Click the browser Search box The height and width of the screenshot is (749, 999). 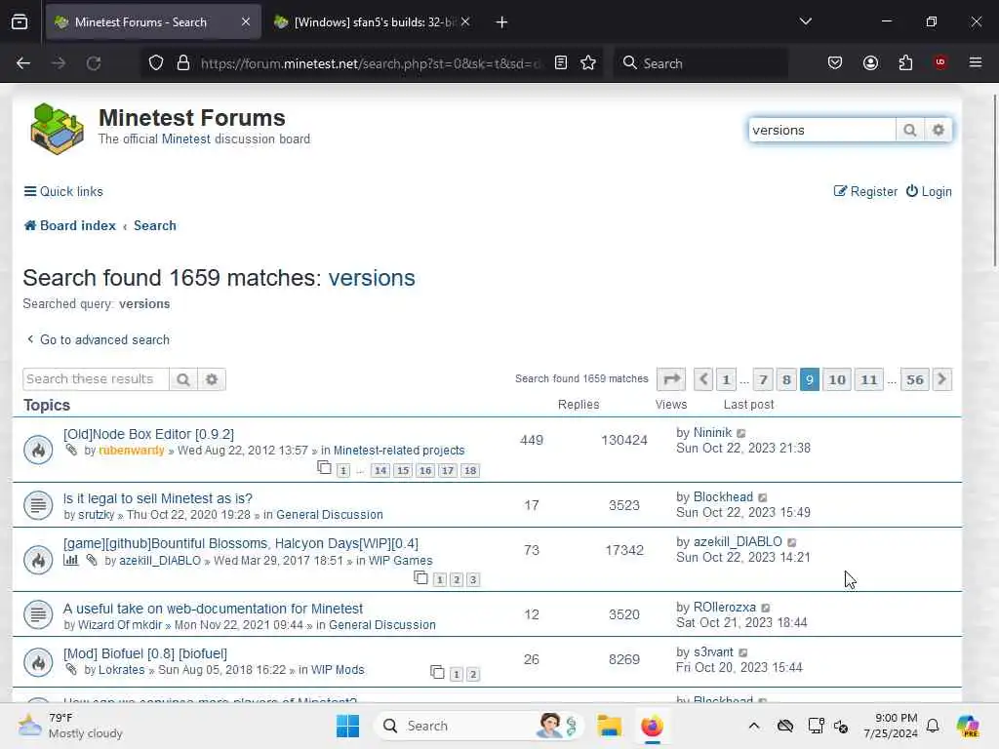click(x=700, y=63)
